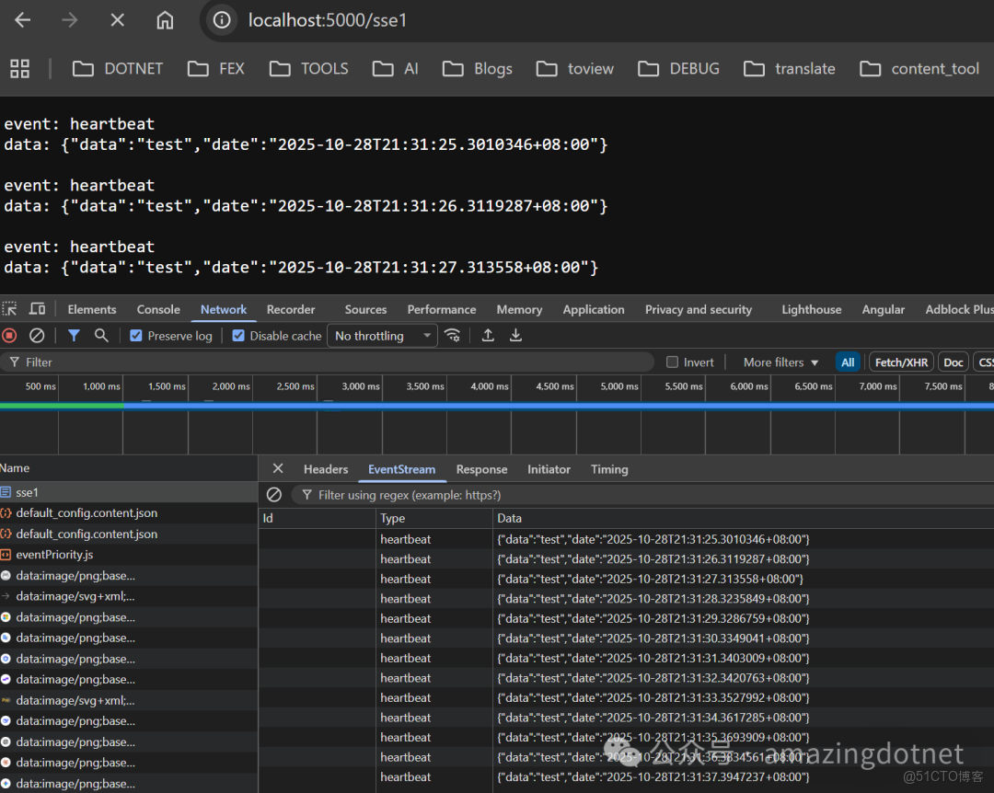Expand the More filters menu

[775, 362]
